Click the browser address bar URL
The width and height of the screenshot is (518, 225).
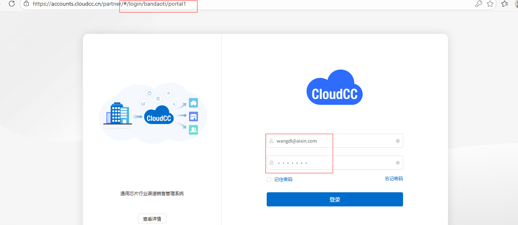click(109, 4)
